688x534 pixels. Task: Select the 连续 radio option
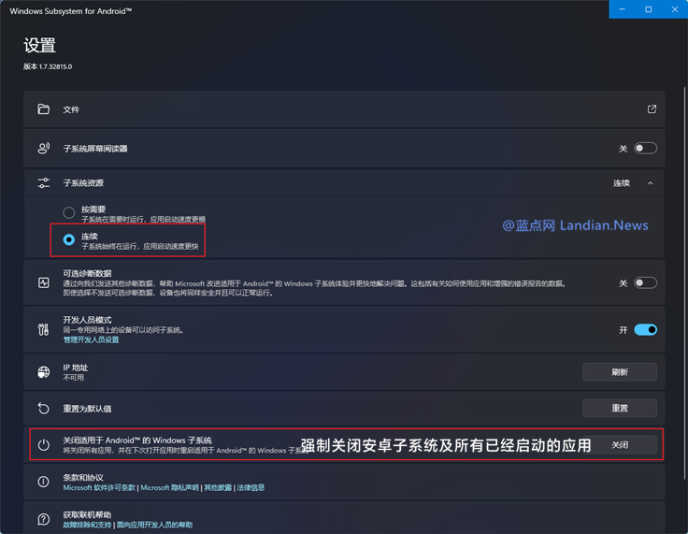click(x=69, y=239)
